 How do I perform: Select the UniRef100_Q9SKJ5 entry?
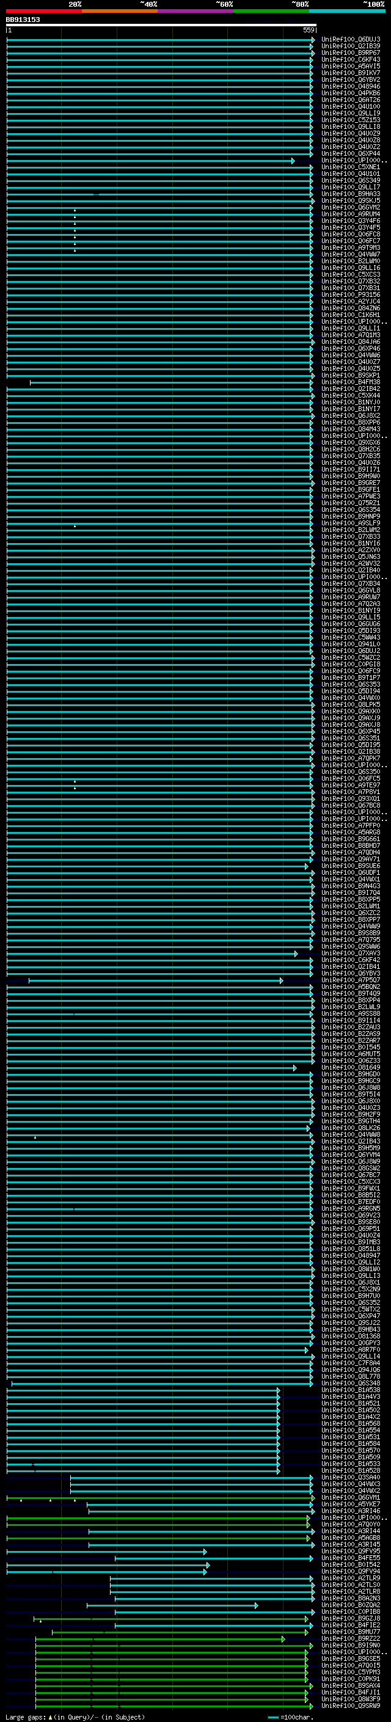(x=351, y=200)
